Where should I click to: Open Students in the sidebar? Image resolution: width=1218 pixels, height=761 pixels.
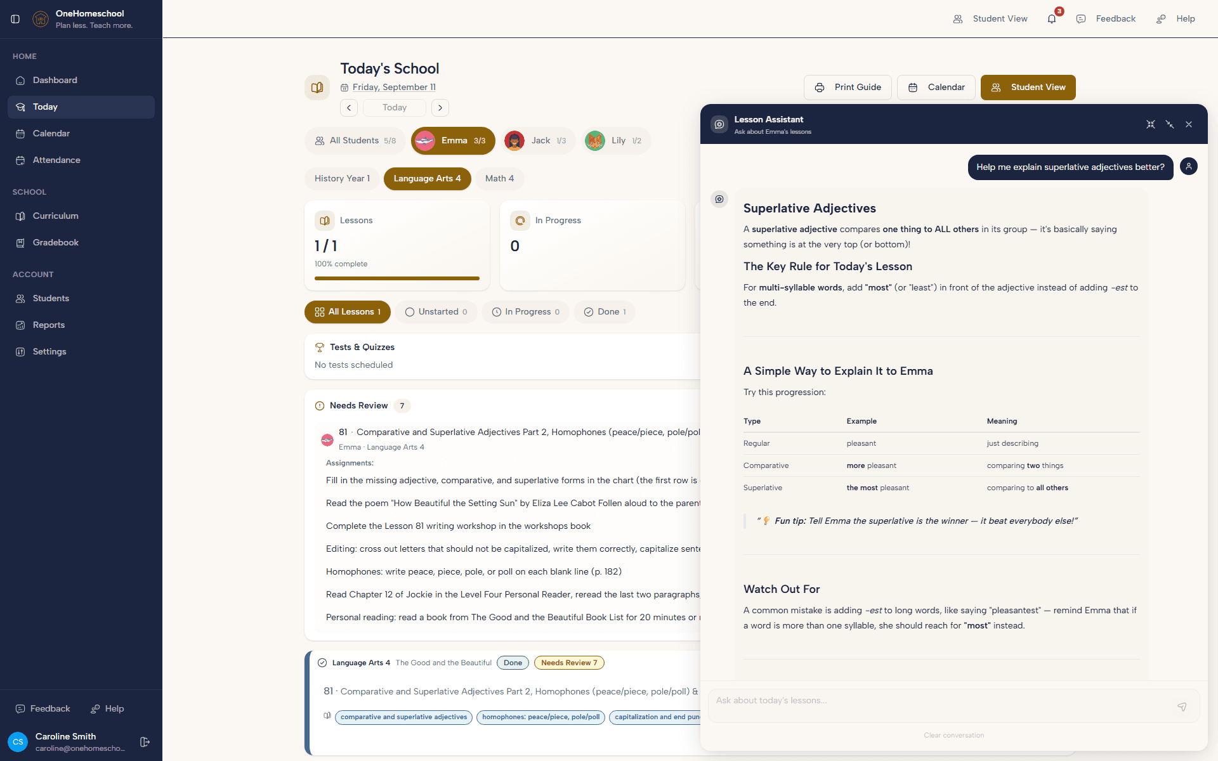[81, 299]
